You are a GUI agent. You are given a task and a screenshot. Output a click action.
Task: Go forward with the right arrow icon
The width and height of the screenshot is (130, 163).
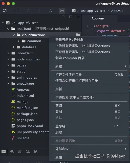tap(39, 11)
